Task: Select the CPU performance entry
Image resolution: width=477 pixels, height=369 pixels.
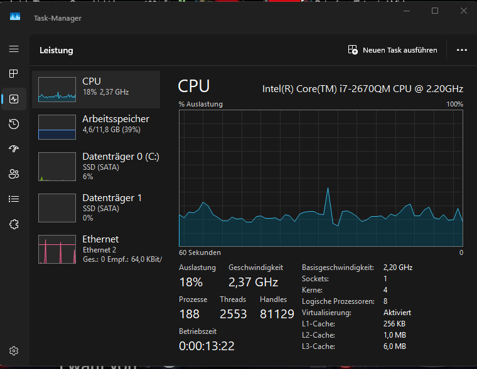Action: pyautogui.click(x=96, y=90)
